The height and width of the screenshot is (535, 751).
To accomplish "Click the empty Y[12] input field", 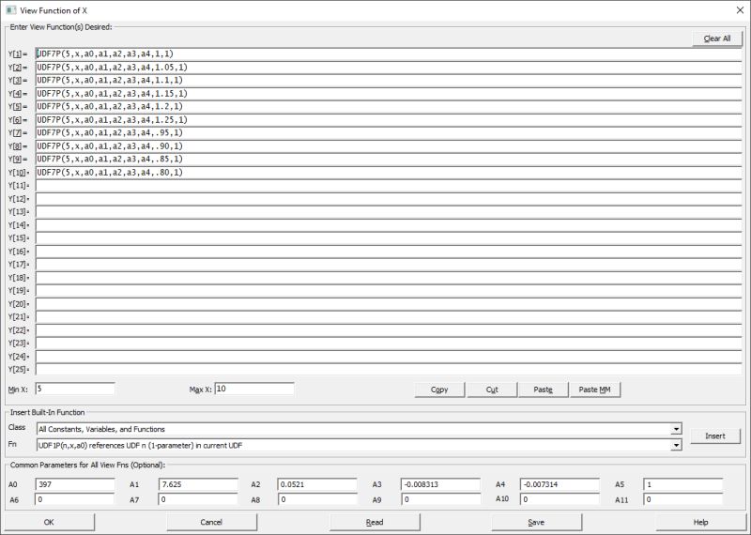I will point(389,199).
